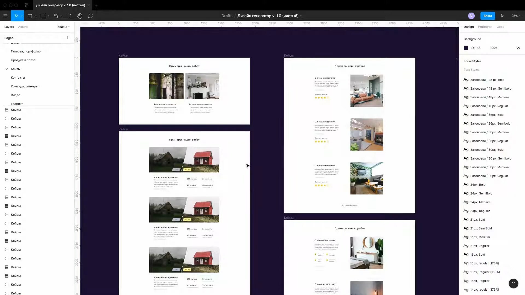525x295 pixels.
Task: Select the checked Кейсы page
Action: click(x=16, y=69)
